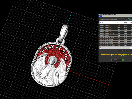Select the White Gold:10KW row
This screenshot has width=132, height=99.
116,42
